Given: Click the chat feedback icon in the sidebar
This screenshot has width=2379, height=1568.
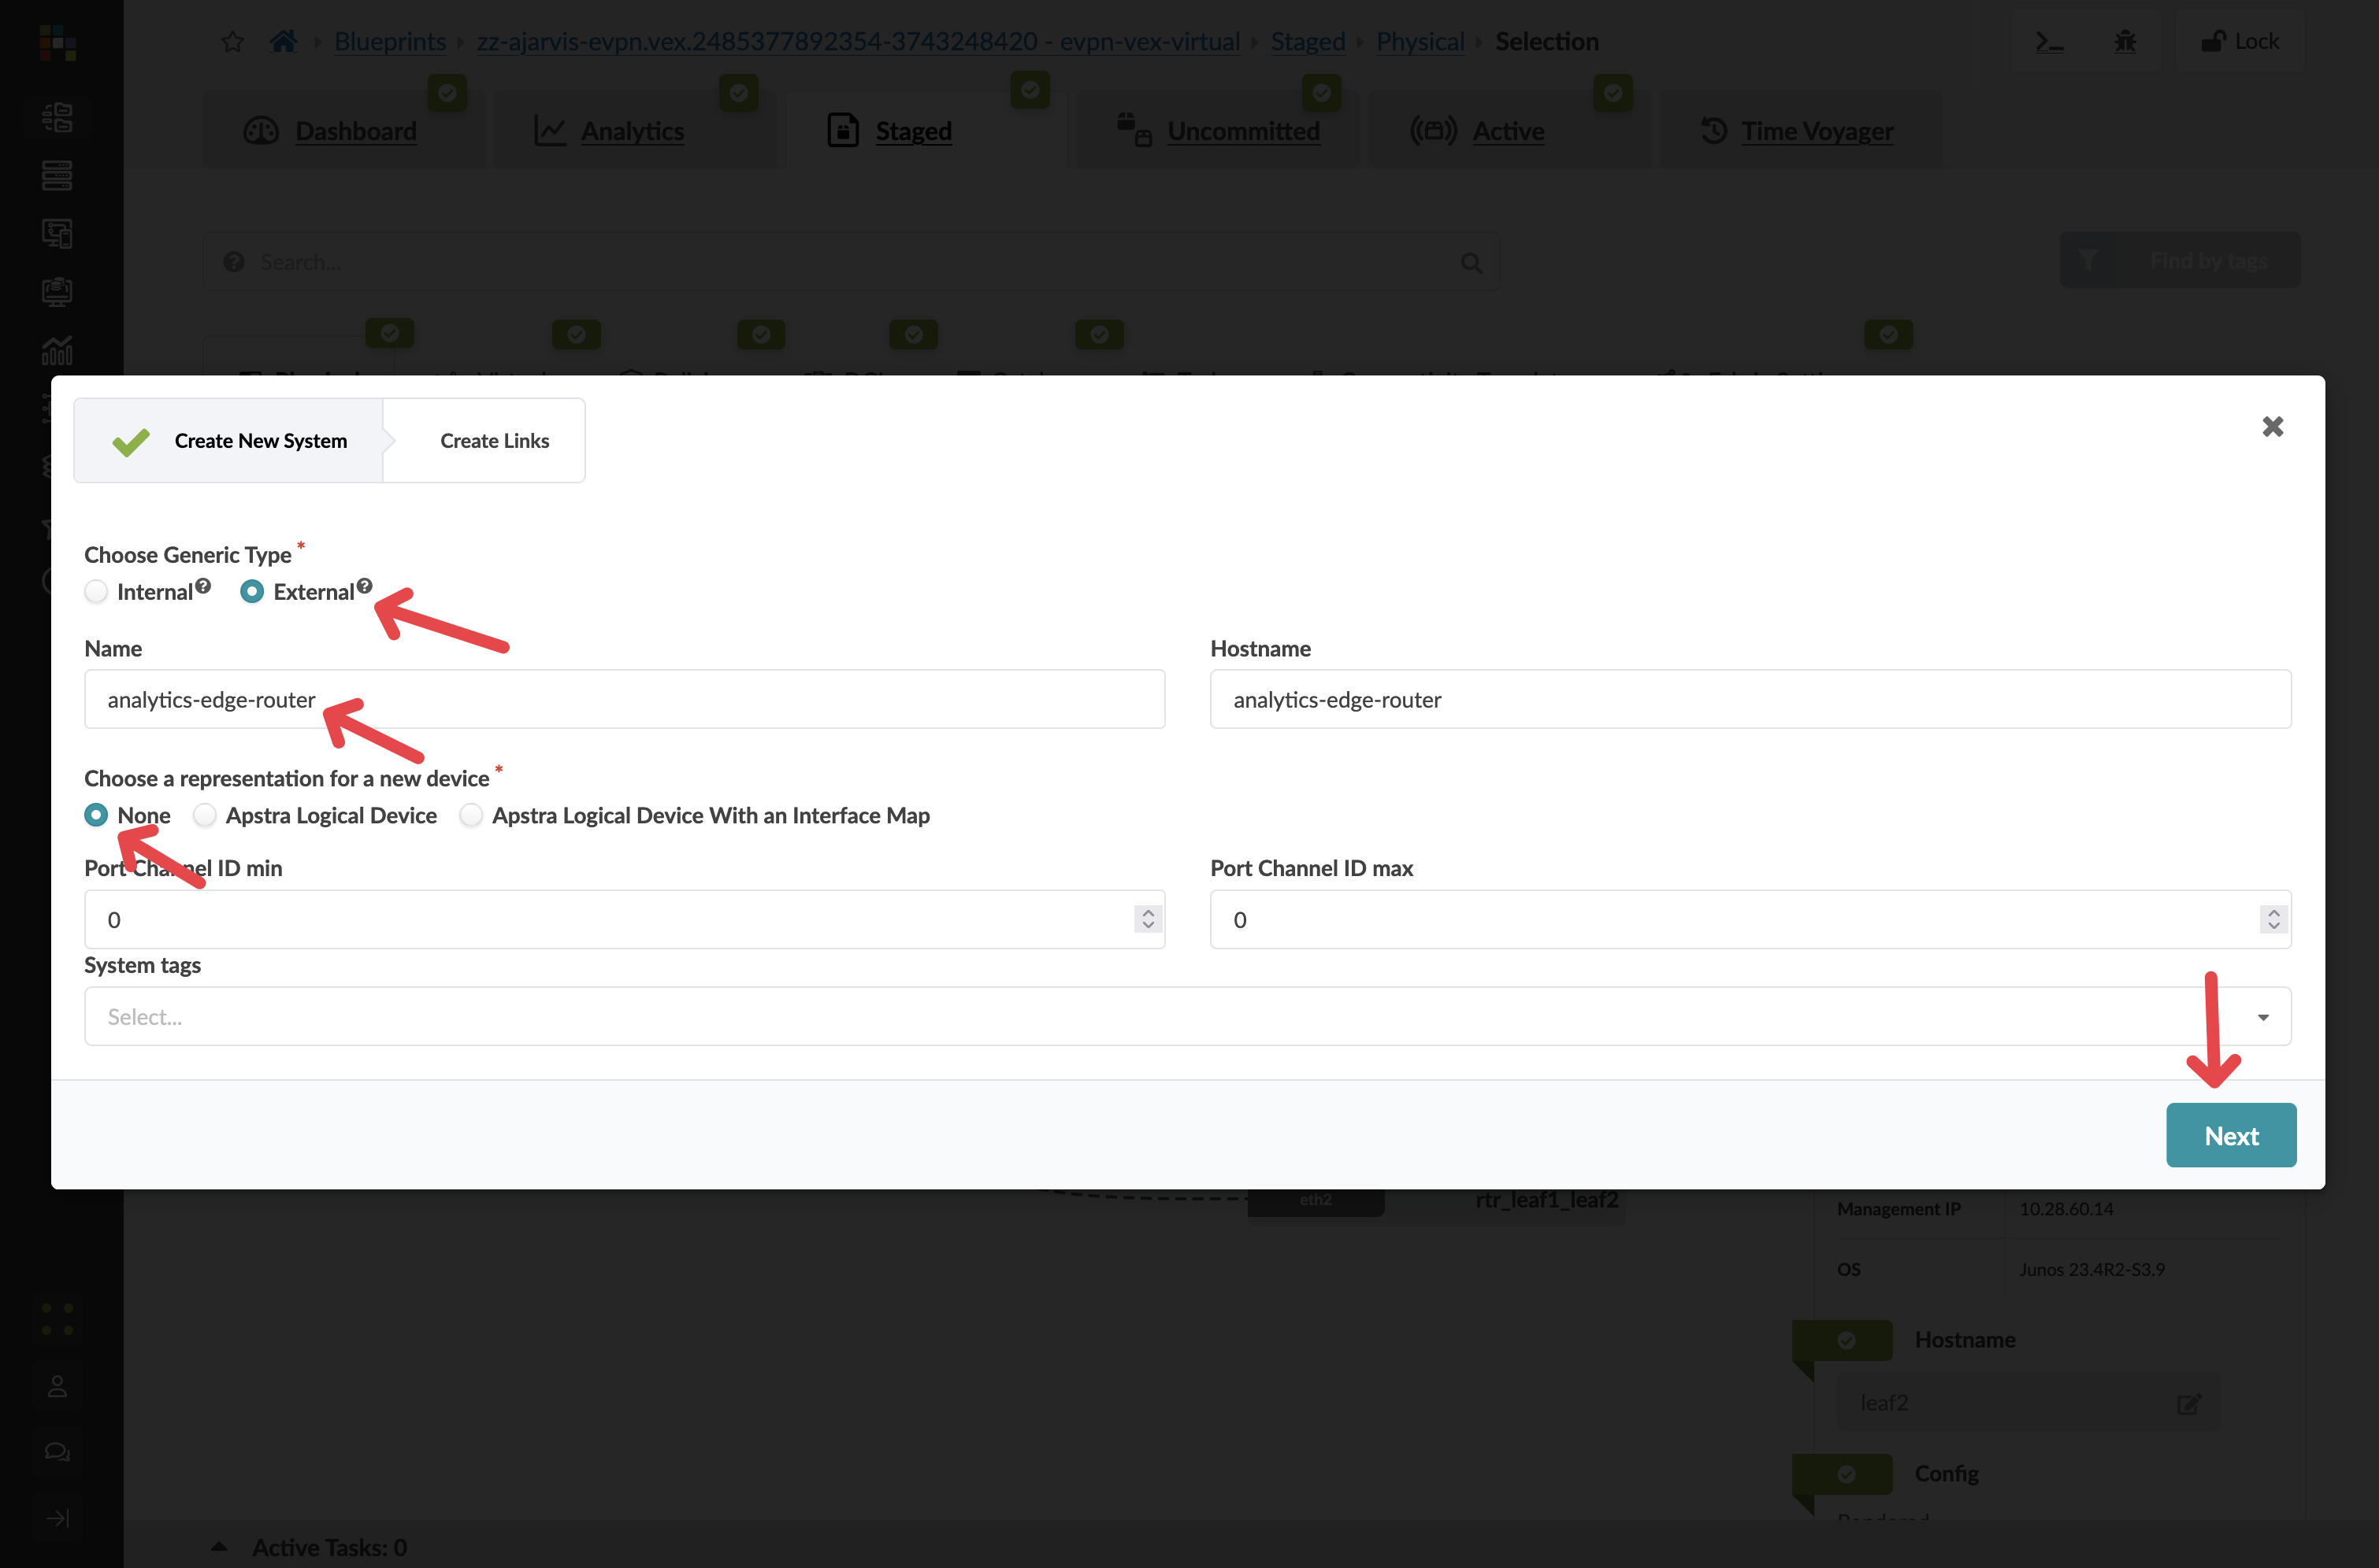Looking at the screenshot, I should click(x=57, y=1451).
